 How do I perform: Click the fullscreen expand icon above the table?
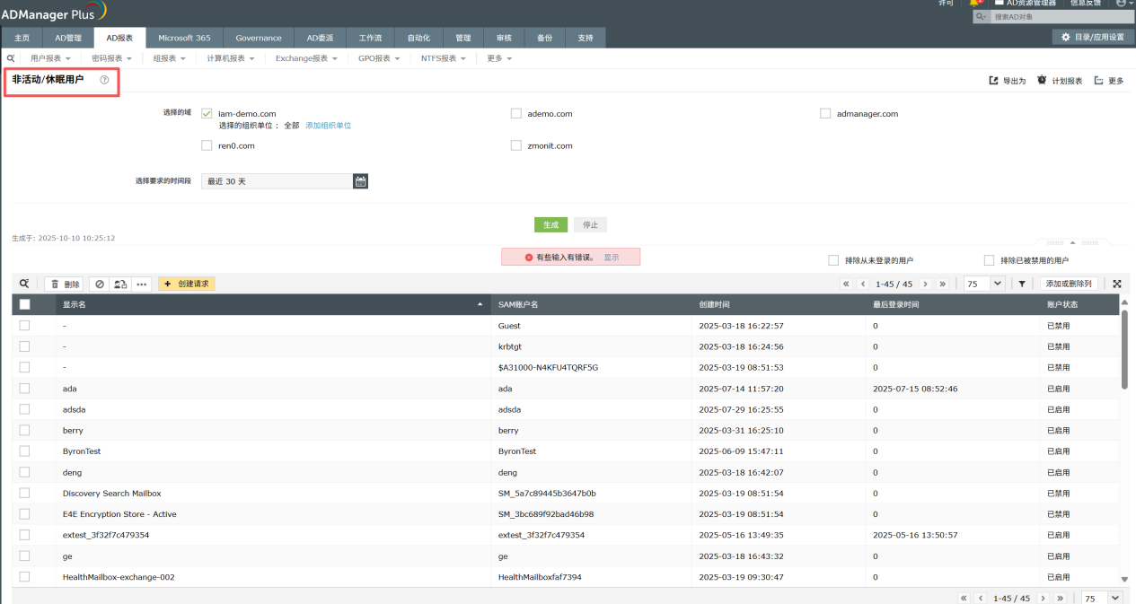coord(1117,284)
